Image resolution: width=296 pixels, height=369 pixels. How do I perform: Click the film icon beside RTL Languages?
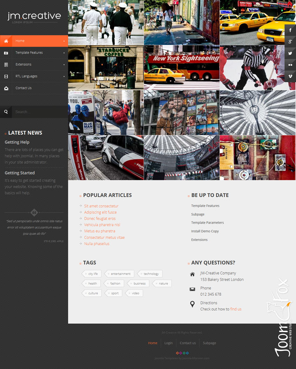(6, 76)
